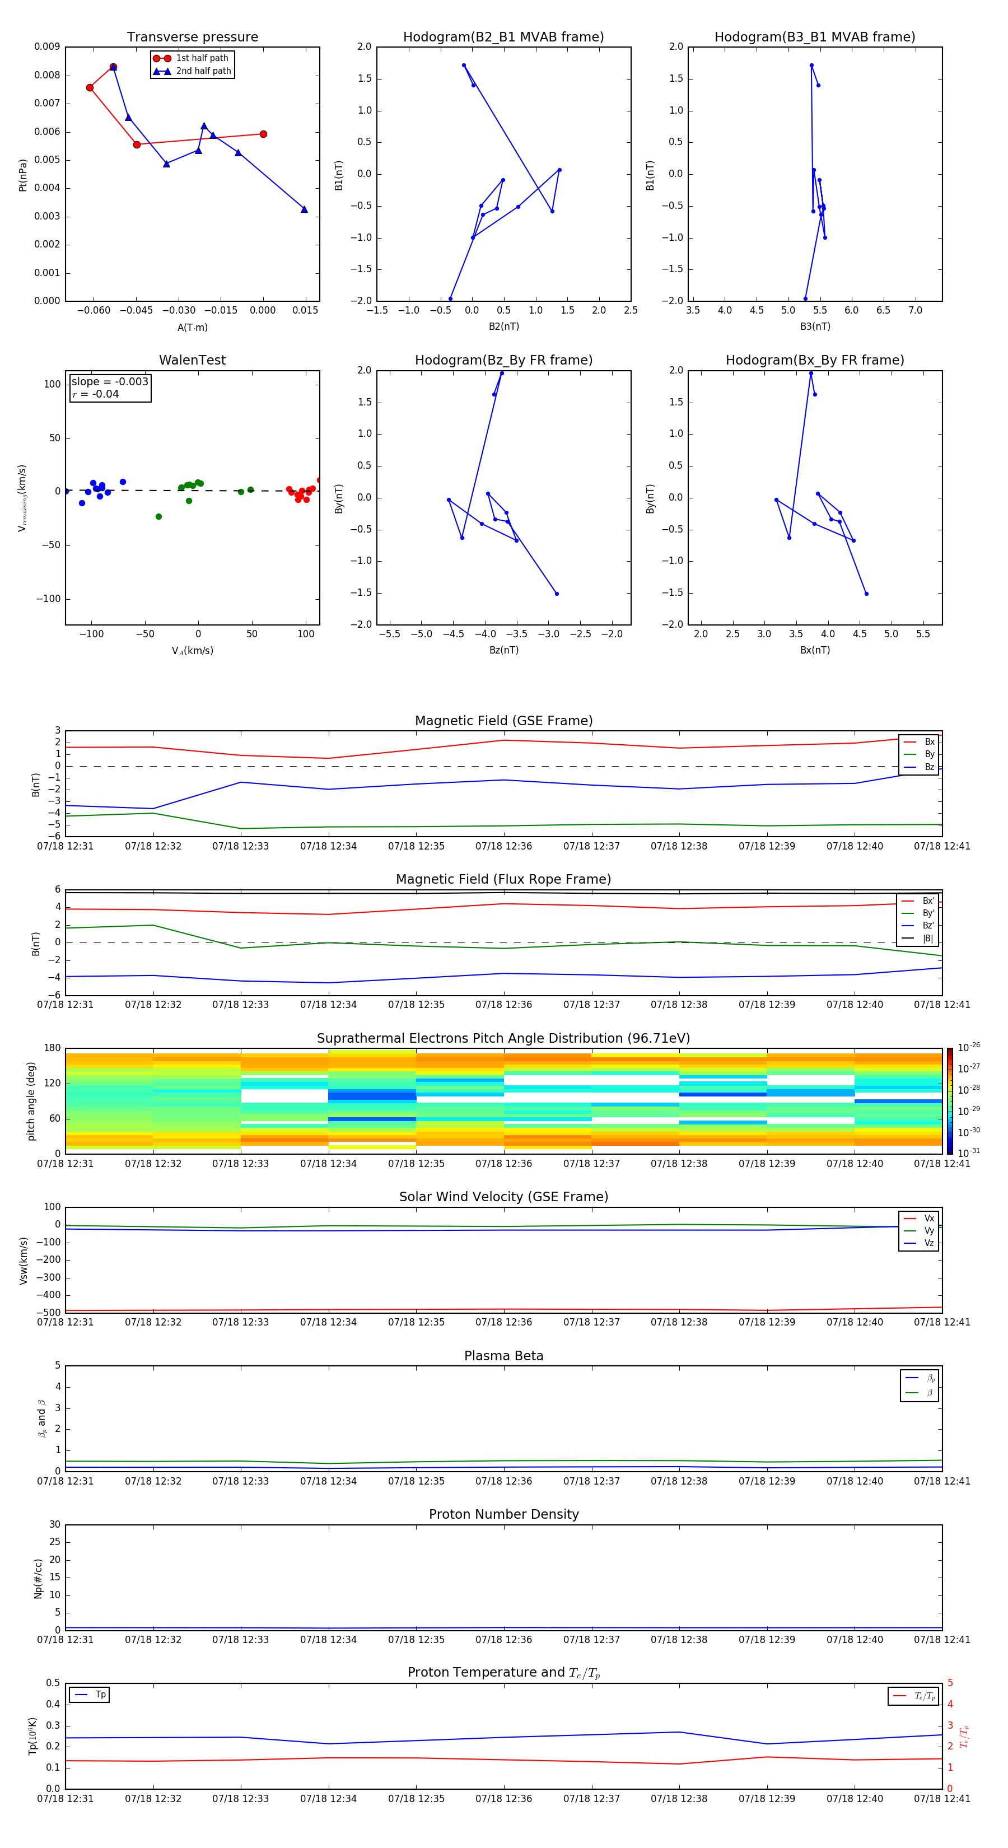This screenshot has height=1848, width=1008.
Task: Click the "Transverse pressure" plot title
Action: click(x=192, y=38)
